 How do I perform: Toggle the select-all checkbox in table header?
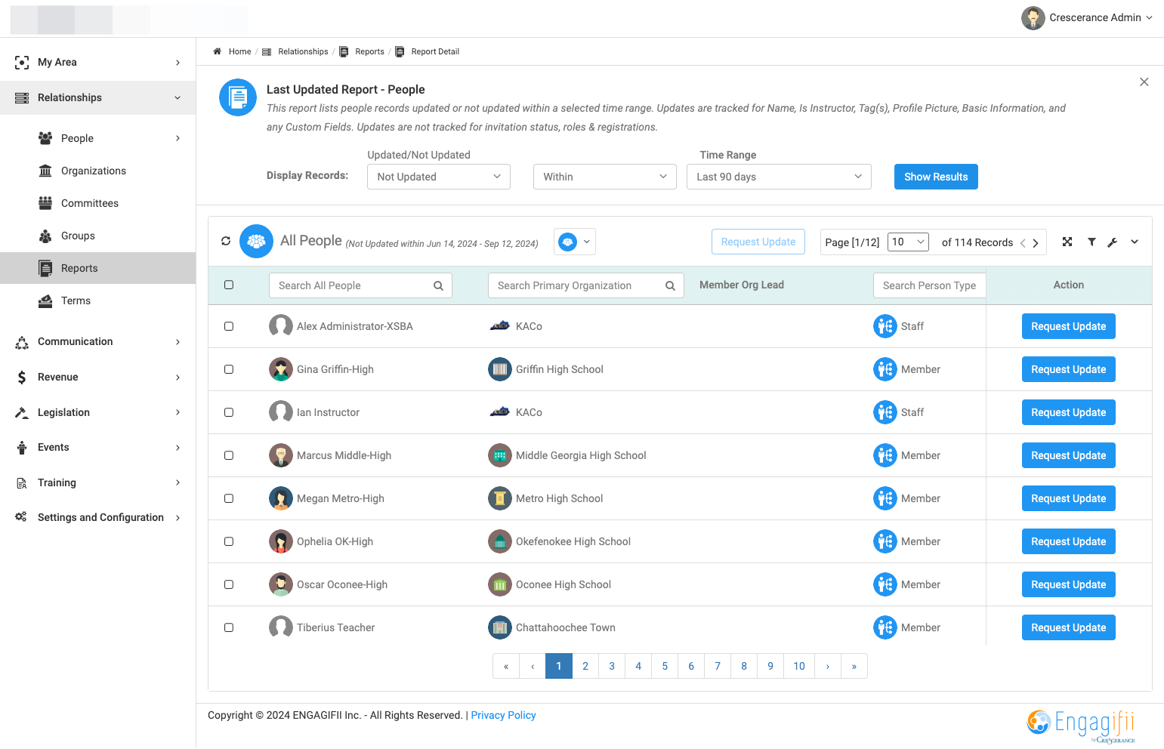point(229,285)
